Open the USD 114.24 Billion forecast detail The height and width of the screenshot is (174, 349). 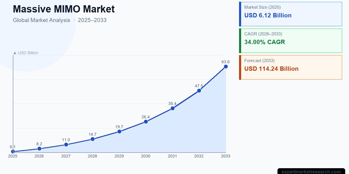pyautogui.click(x=271, y=69)
